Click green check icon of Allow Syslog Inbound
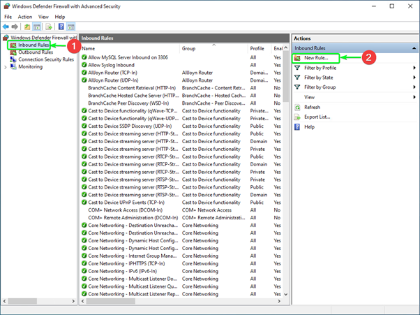Viewport: 420px width, 315px height. click(84, 65)
